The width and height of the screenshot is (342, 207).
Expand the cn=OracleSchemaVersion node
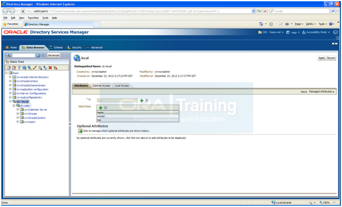click(10, 86)
